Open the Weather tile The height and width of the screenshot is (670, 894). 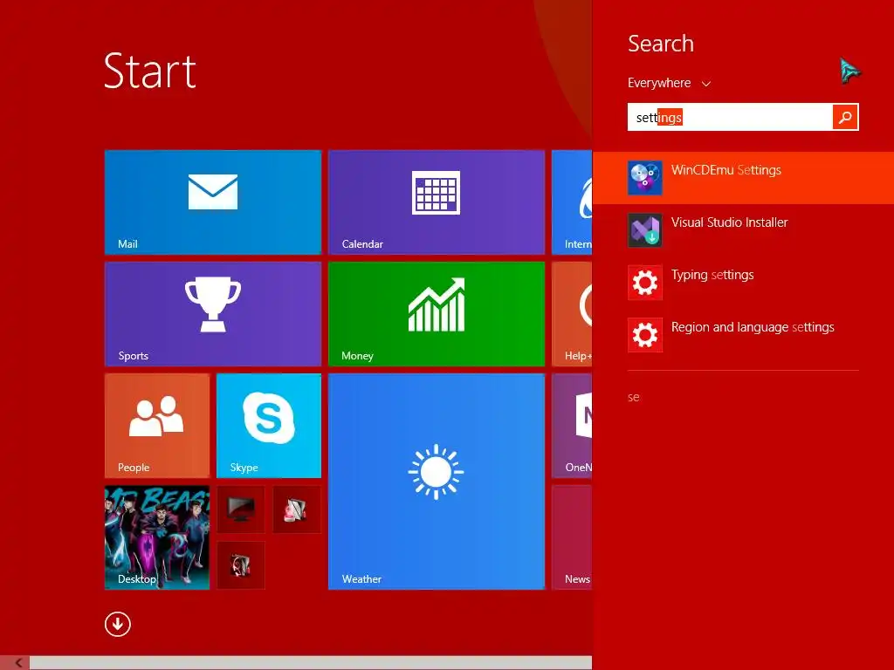coord(437,481)
